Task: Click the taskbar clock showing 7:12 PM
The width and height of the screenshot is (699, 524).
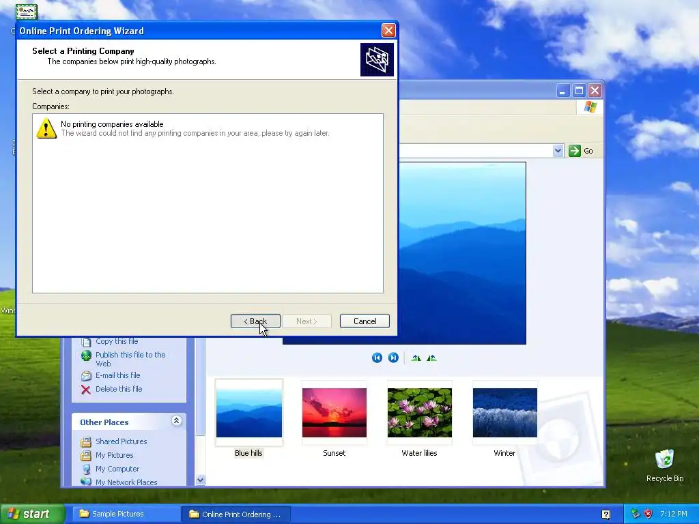Action: tap(674, 514)
